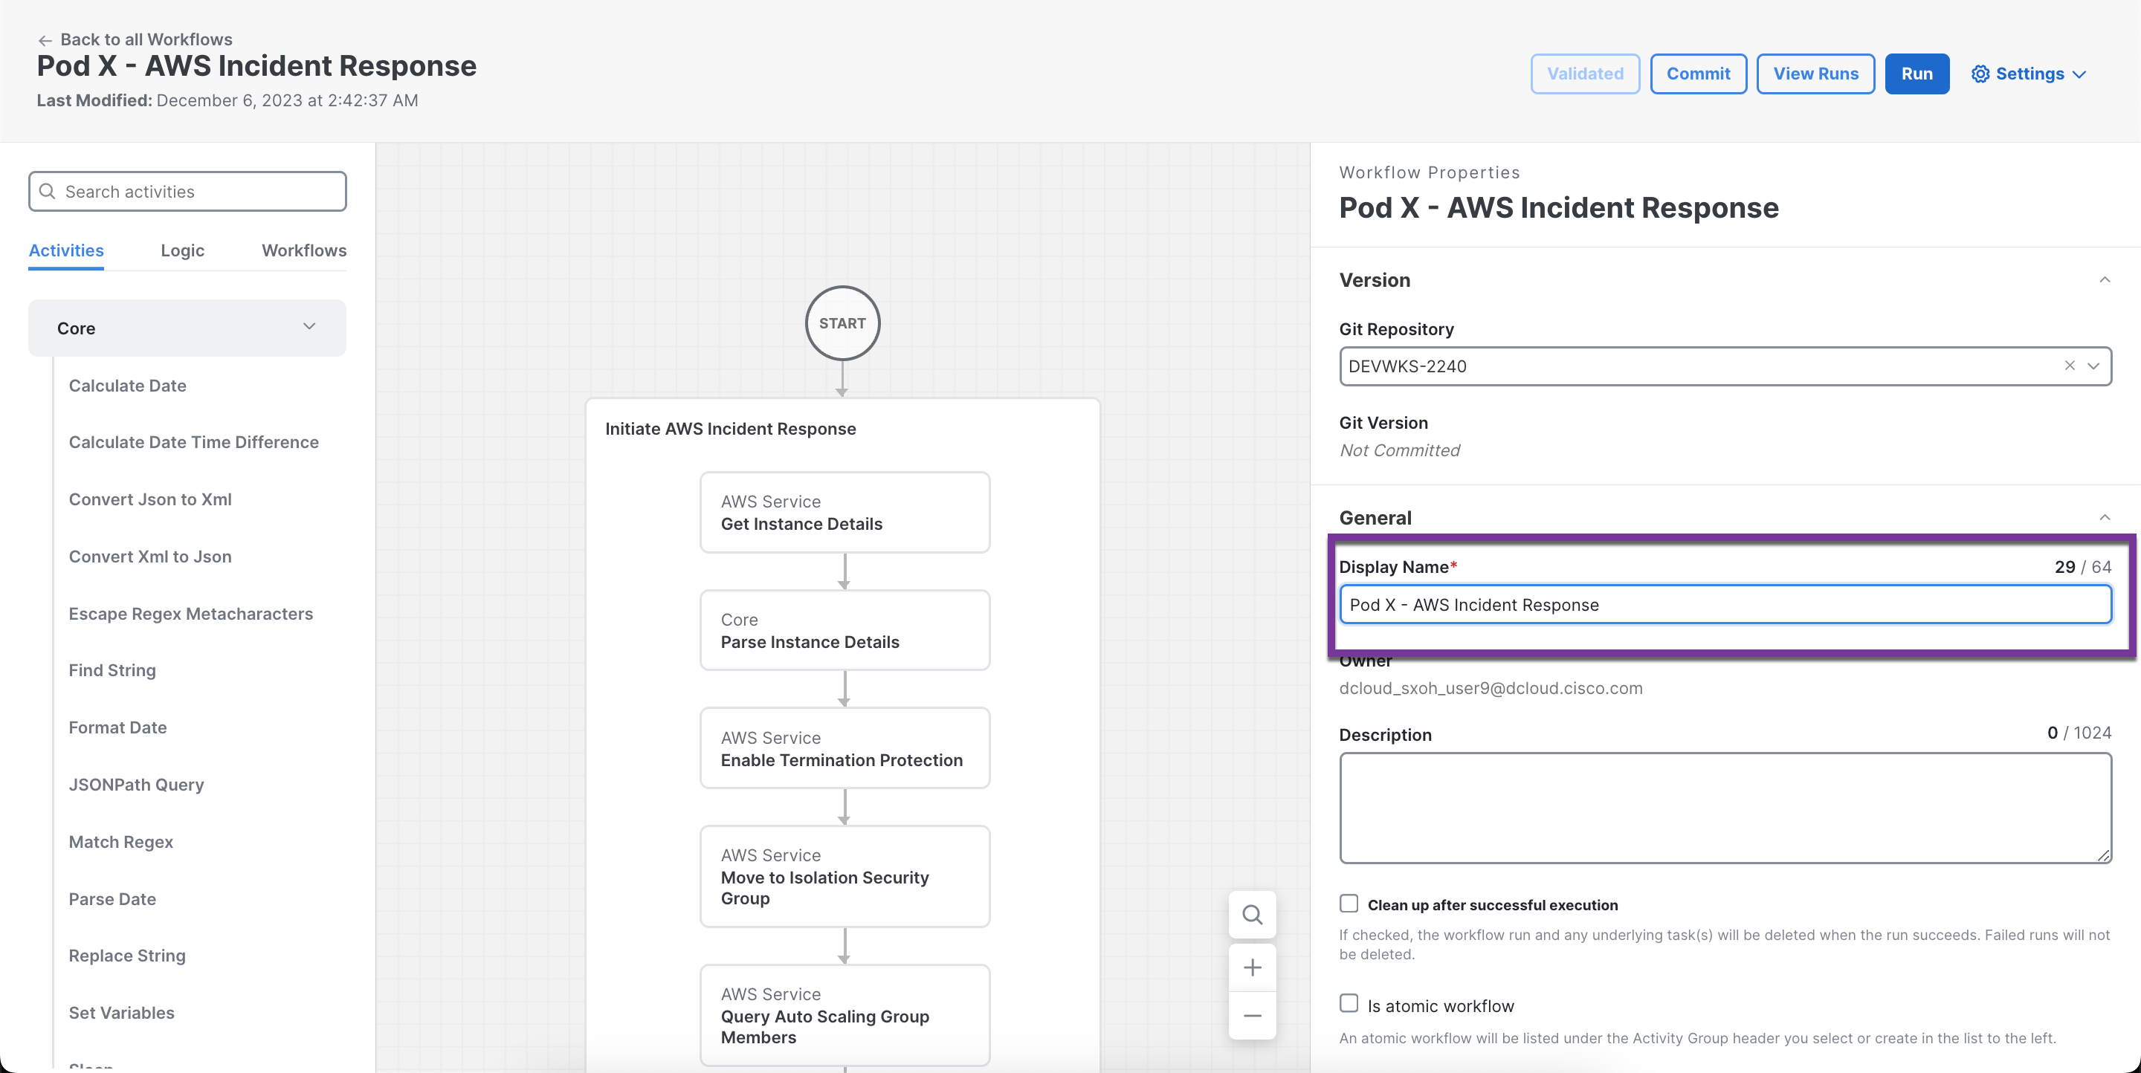Click the magnifier in search activities
2141x1073 pixels.
pos(48,192)
